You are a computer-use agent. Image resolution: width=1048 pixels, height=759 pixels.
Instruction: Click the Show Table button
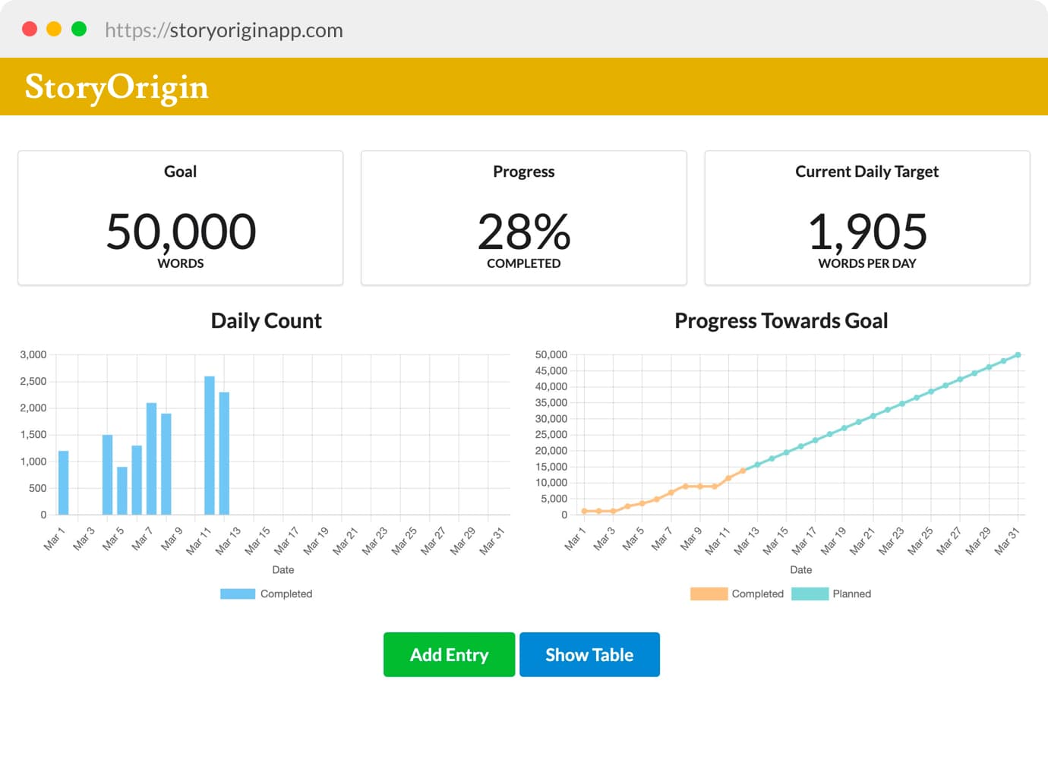pos(589,654)
